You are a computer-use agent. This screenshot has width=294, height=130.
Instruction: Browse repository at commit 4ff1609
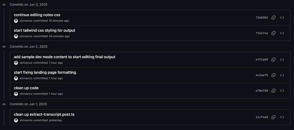(282, 60)
